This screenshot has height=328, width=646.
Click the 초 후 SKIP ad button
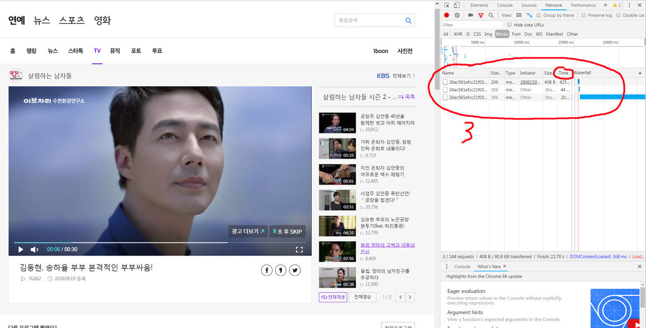[x=287, y=232]
